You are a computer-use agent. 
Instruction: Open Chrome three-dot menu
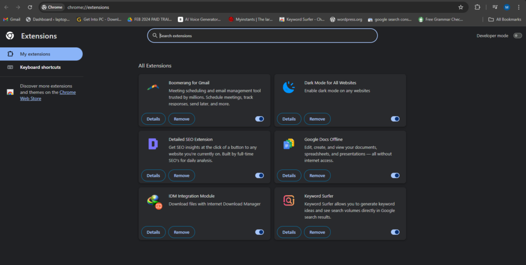(x=519, y=7)
